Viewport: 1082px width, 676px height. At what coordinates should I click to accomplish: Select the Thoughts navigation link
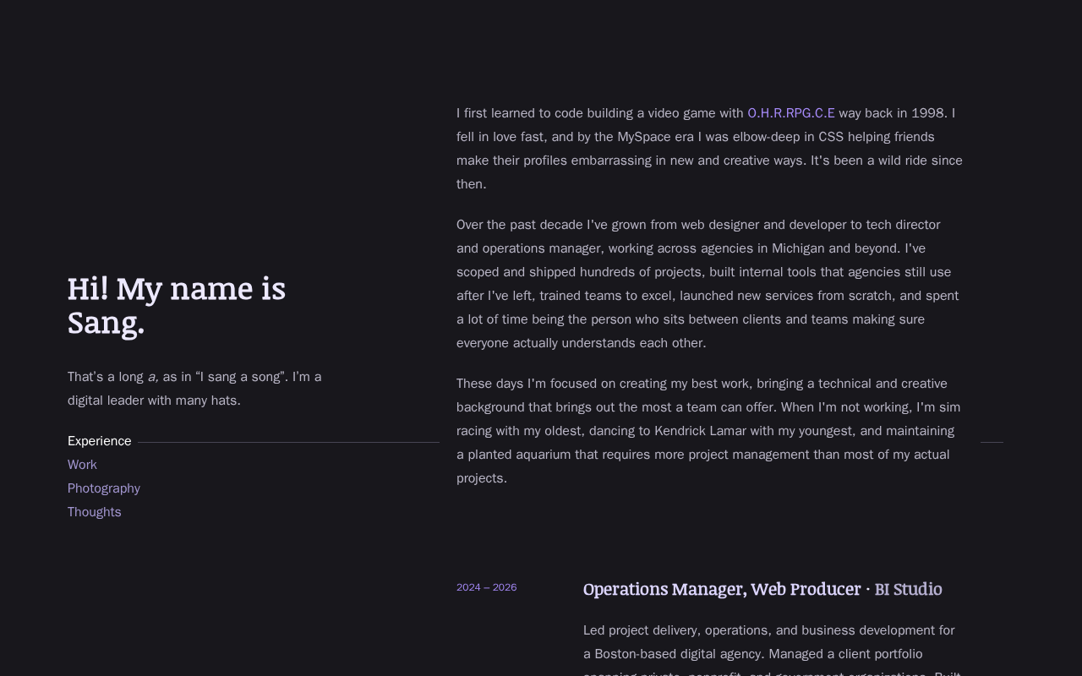(x=95, y=512)
